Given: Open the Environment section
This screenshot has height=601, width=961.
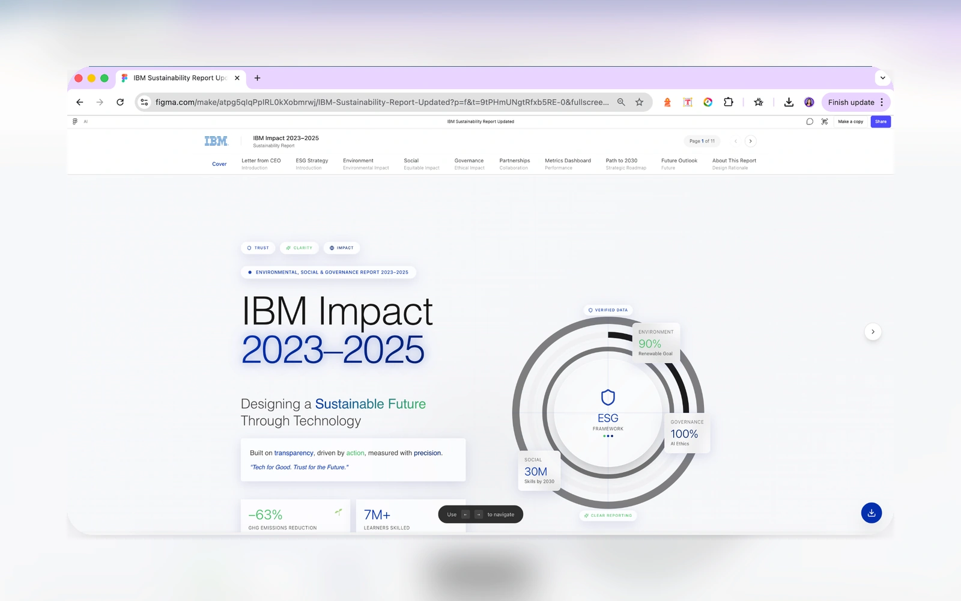Looking at the screenshot, I should tap(366, 164).
